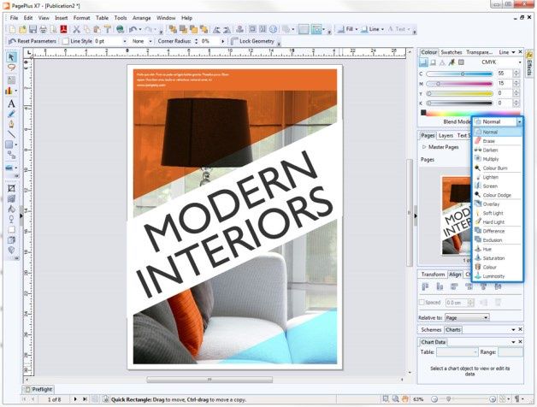Click the New Publication icon
Screen dimensions: 537x407
[x=12, y=29]
